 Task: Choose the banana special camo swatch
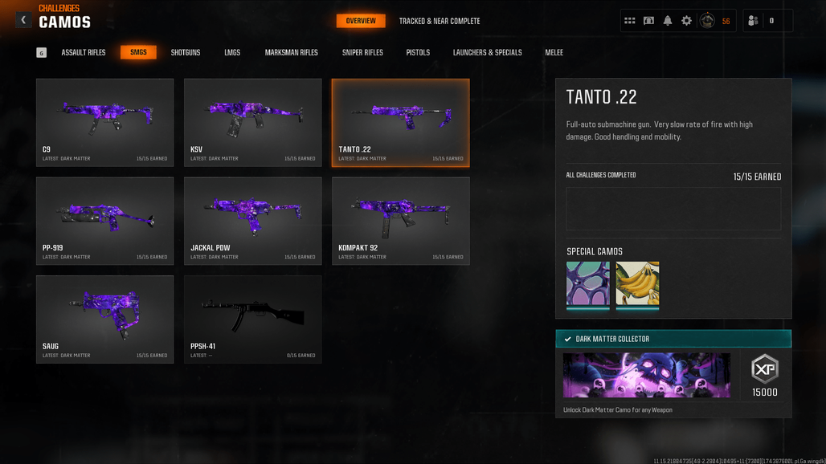click(x=637, y=283)
